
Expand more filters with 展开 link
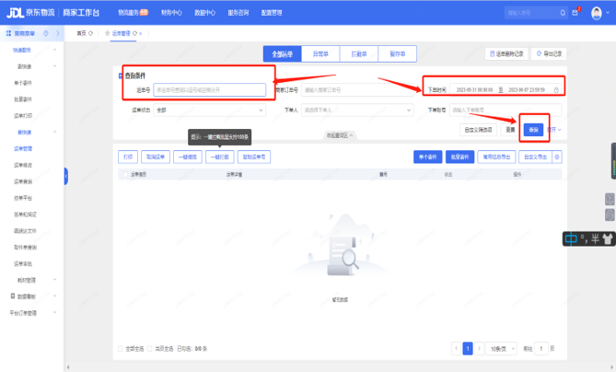(x=554, y=130)
